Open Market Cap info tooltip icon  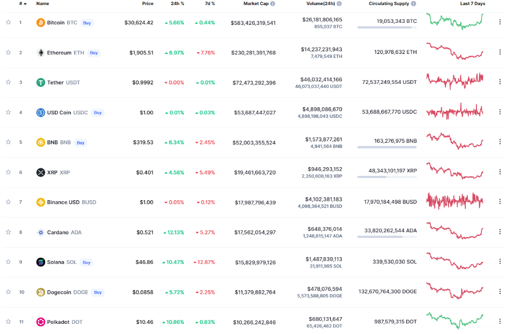tap(273, 4)
